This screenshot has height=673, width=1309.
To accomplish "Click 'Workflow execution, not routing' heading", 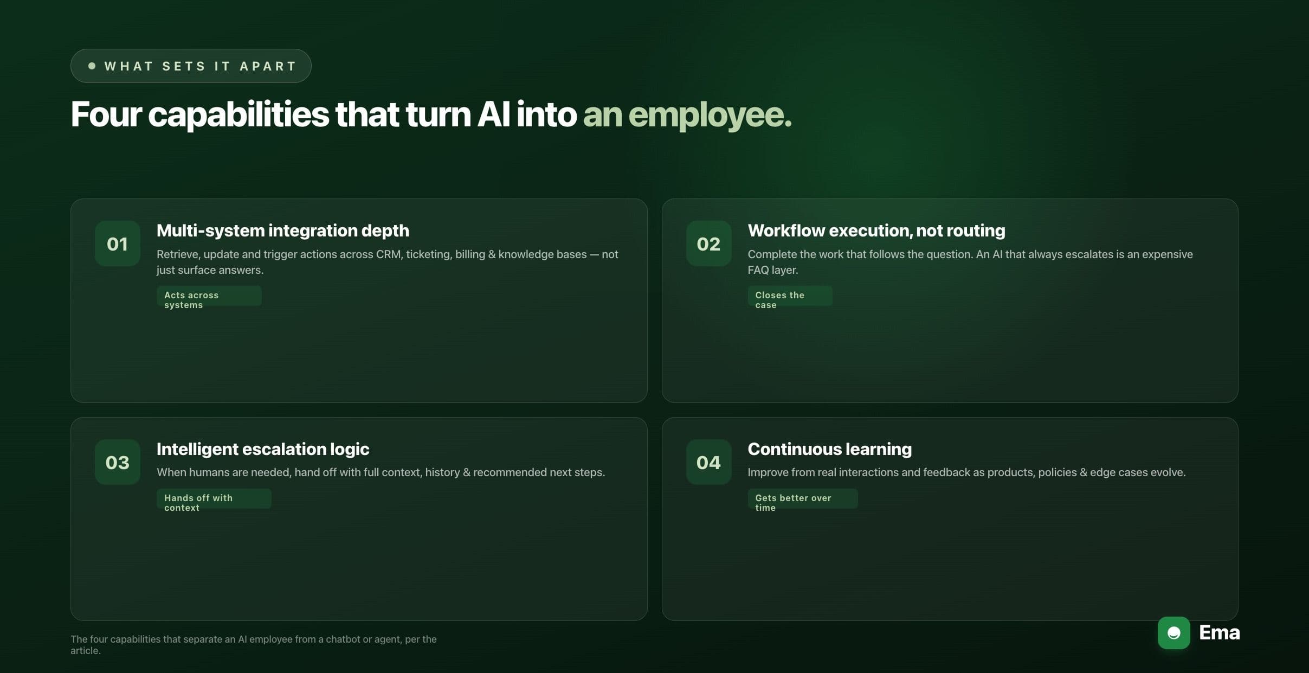I will tap(876, 230).
